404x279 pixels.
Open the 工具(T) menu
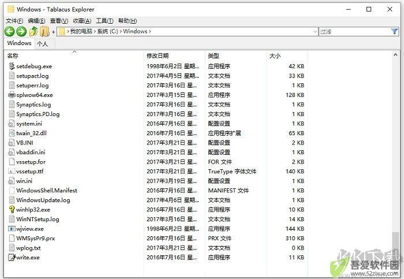pos(104,21)
